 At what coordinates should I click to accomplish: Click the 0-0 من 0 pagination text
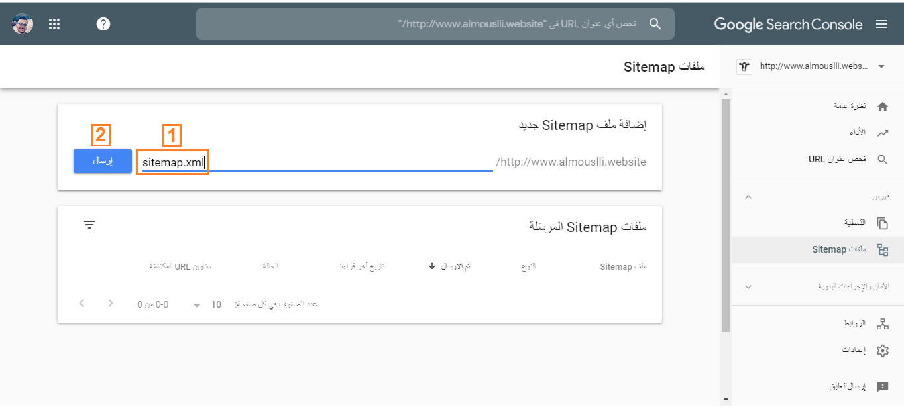[153, 304]
